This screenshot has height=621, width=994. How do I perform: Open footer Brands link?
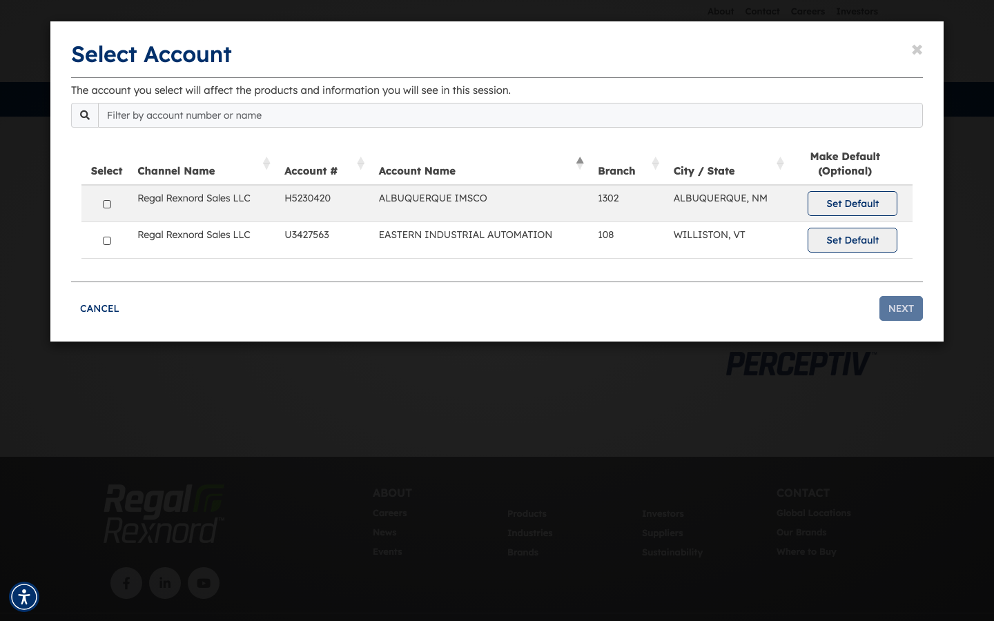[523, 552]
